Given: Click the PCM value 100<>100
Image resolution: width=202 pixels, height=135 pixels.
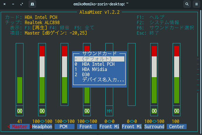Looking at the screenshot, I should [x=64, y=121].
